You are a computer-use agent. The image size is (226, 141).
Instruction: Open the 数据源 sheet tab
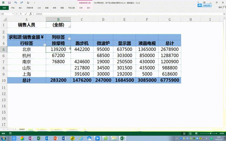coord(22,129)
